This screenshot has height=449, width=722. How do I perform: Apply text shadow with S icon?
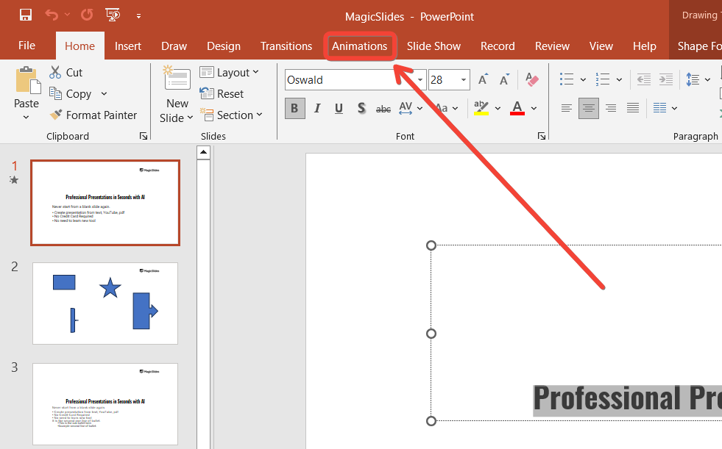pyautogui.click(x=361, y=108)
